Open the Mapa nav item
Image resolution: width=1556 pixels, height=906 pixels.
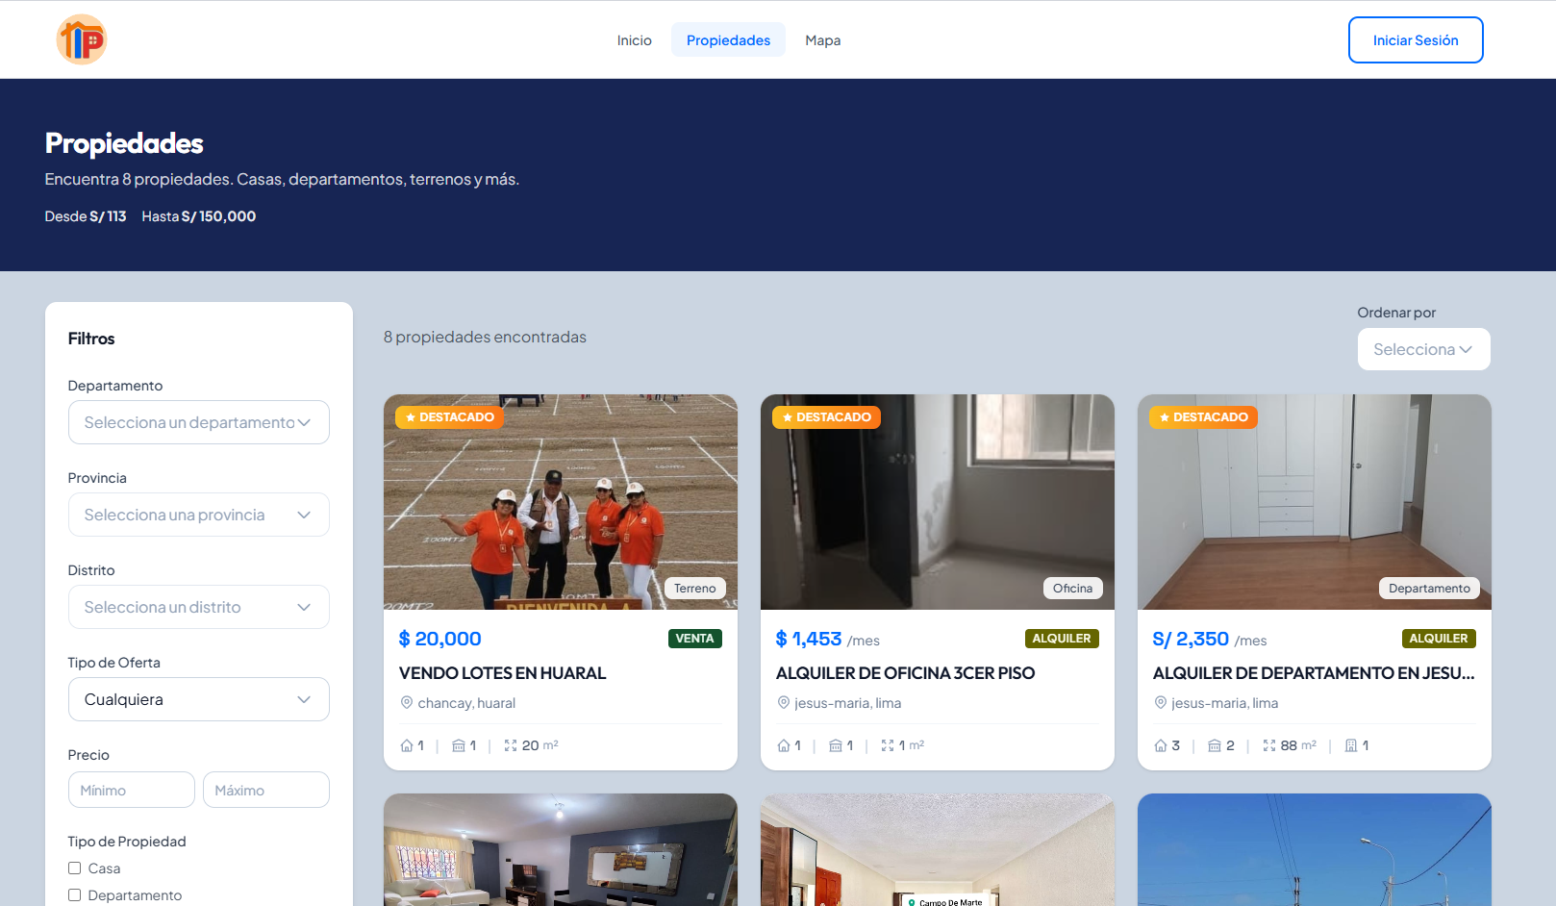[823, 40]
